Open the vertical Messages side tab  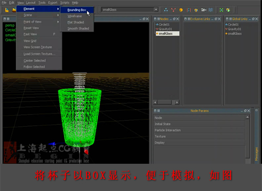click(x=256, y=154)
